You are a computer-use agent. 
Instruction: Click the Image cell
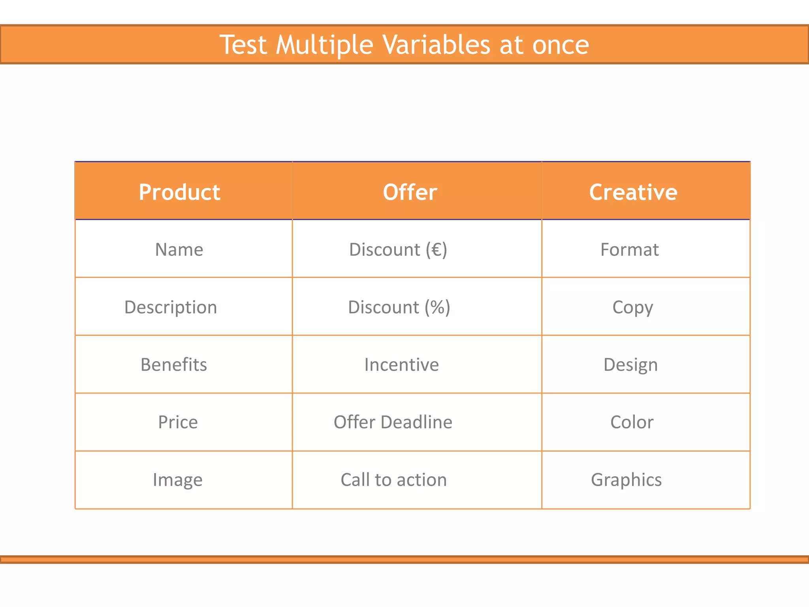(x=178, y=480)
